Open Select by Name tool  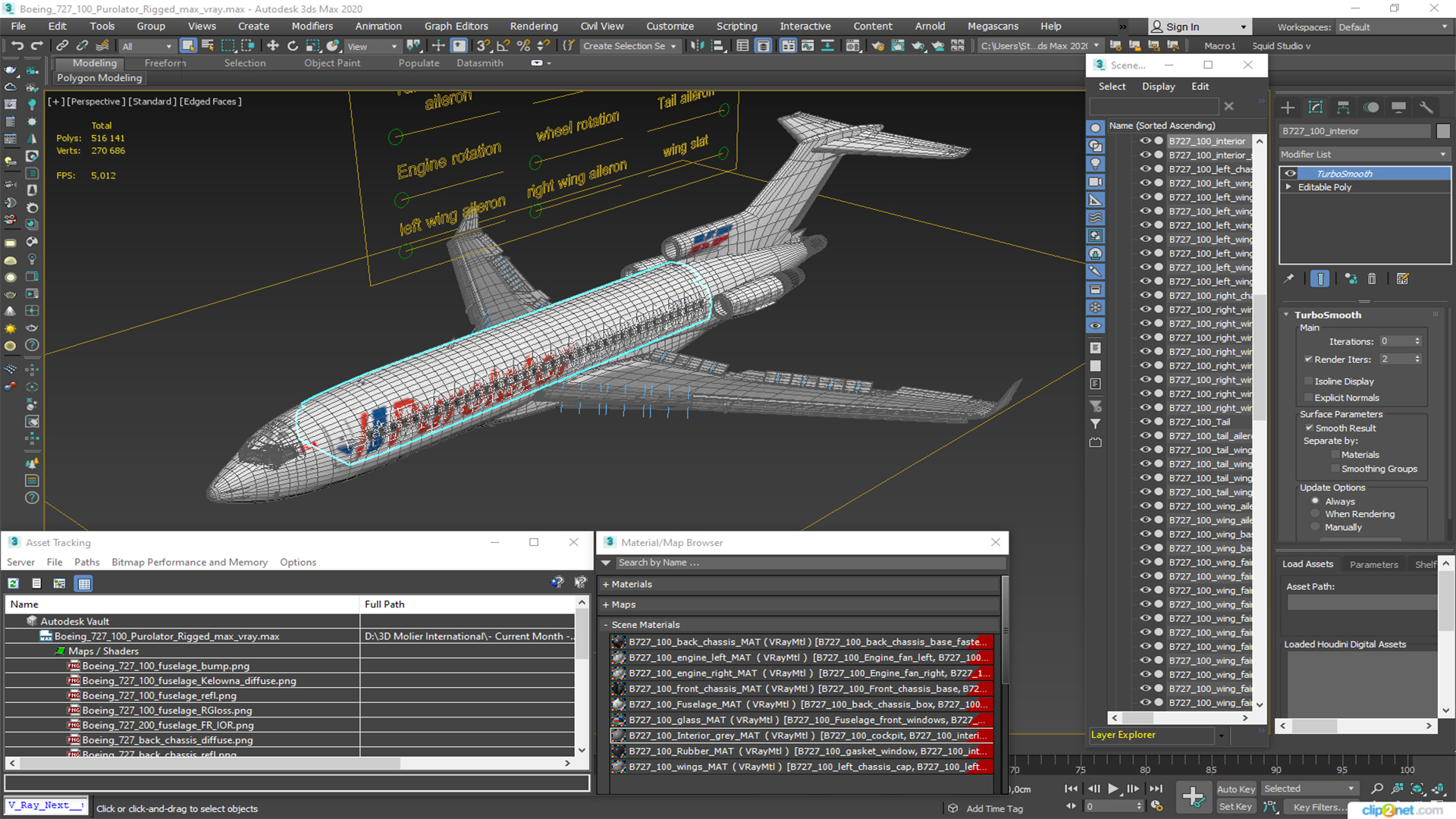pyautogui.click(x=207, y=45)
